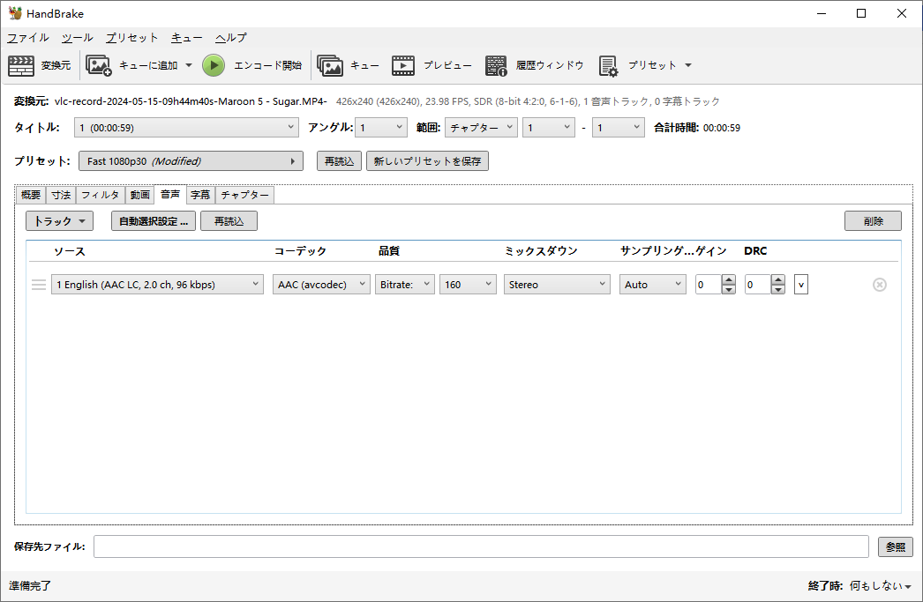Click the Browse (参照) button

(895, 546)
